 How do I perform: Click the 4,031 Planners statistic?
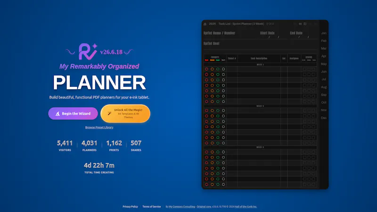pyautogui.click(x=90, y=146)
